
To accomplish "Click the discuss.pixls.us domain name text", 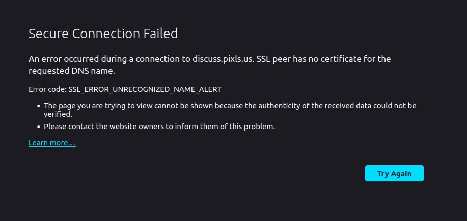I will (224, 59).
